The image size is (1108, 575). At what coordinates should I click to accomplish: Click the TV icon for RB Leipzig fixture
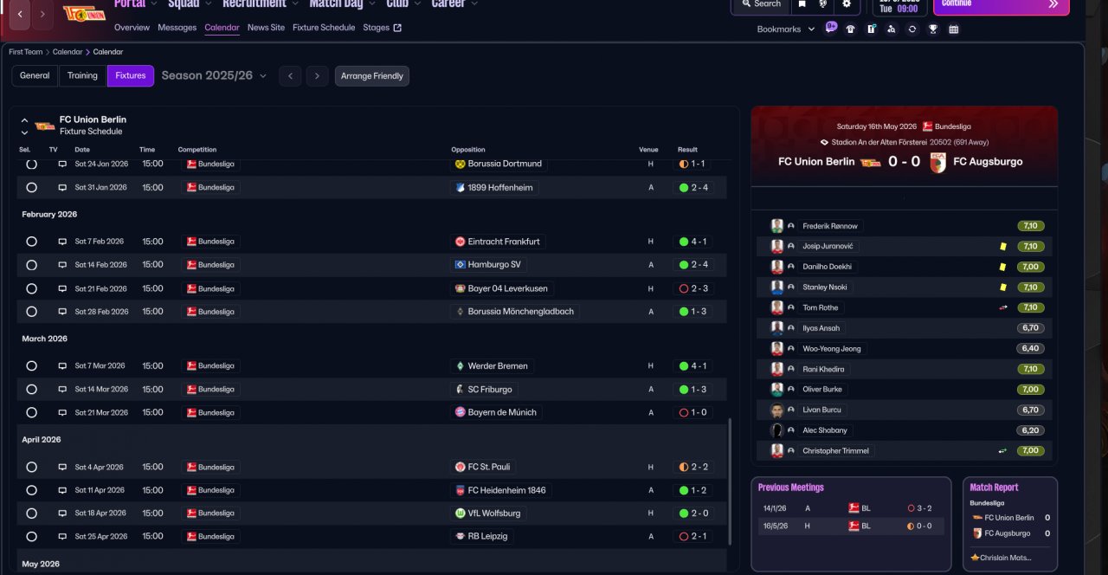[62, 537]
